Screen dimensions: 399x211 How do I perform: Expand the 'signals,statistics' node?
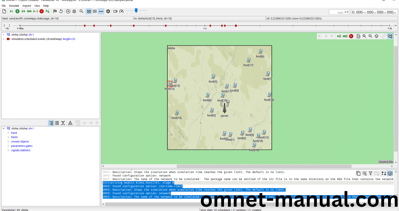click(8, 150)
